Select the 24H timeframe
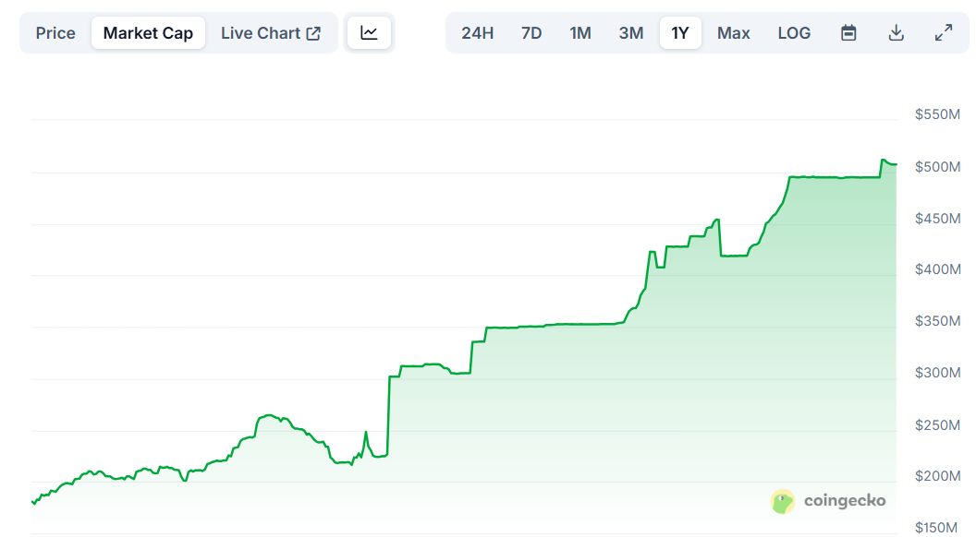This screenshot has width=976, height=537. pyautogui.click(x=477, y=32)
